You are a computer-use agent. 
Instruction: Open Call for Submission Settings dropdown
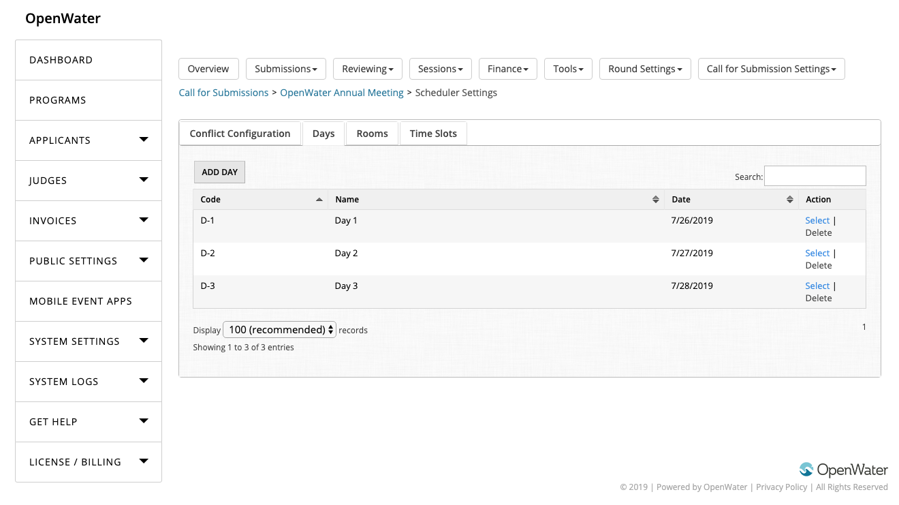pyautogui.click(x=772, y=69)
